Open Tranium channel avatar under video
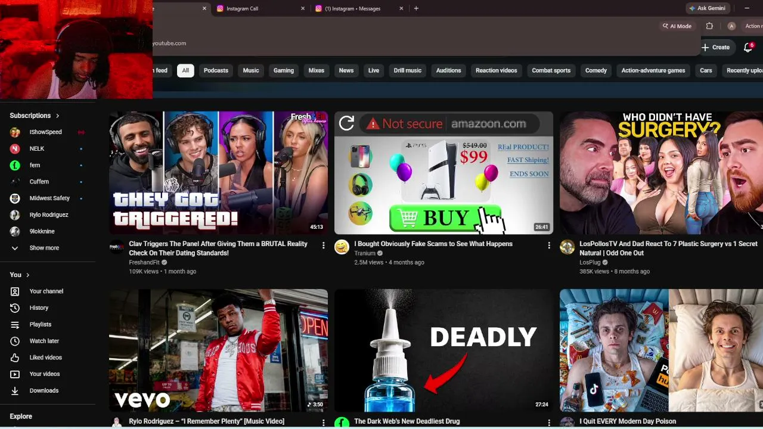Viewport: 763px width, 429px height. point(342,247)
